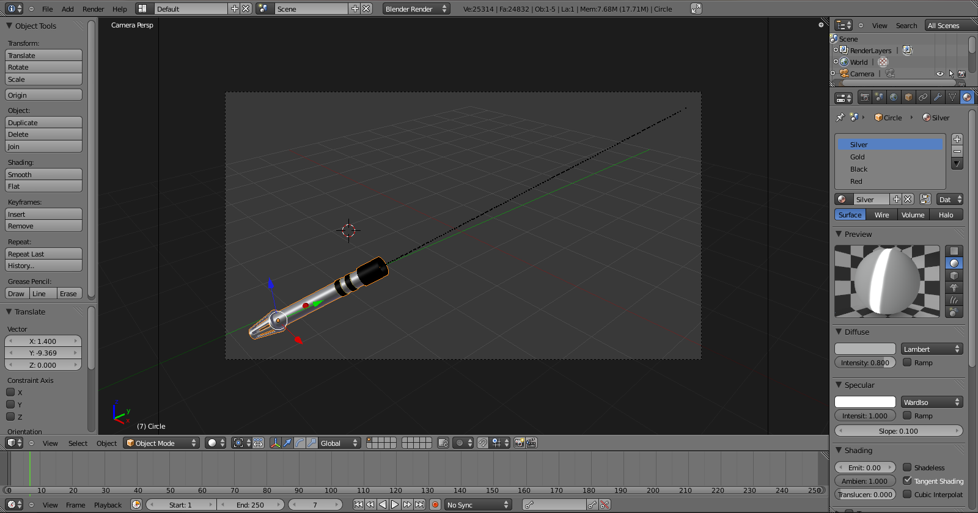Jump to the first frame in timeline
The width and height of the screenshot is (978, 513).
(x=358, y=504)
